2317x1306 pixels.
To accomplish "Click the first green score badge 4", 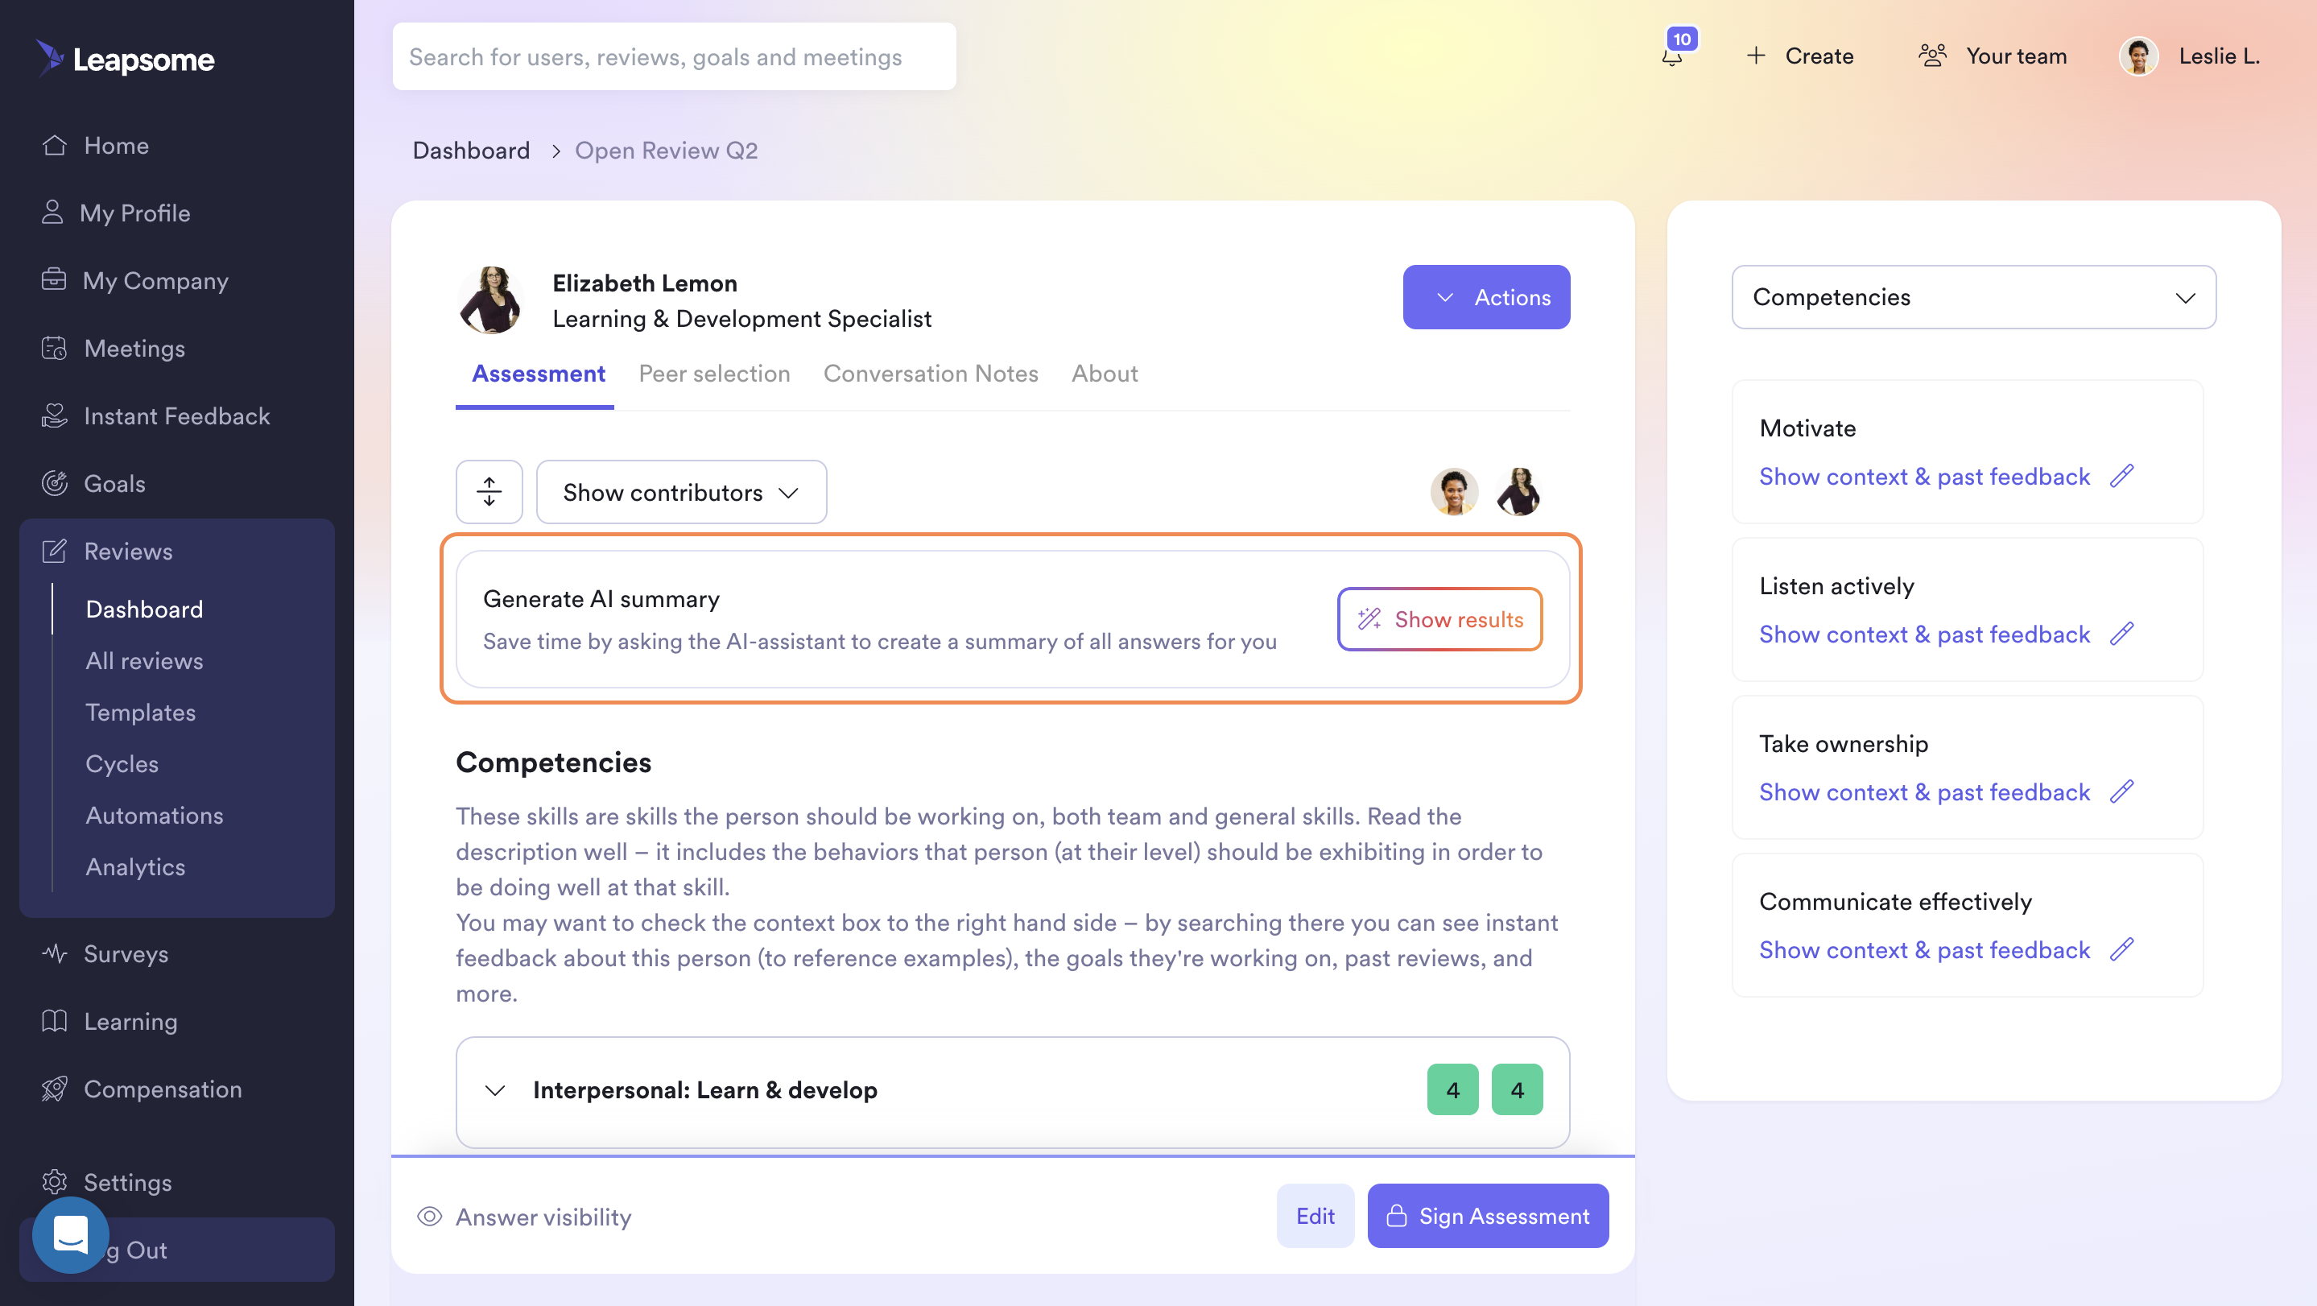I will point(1452,1090).
